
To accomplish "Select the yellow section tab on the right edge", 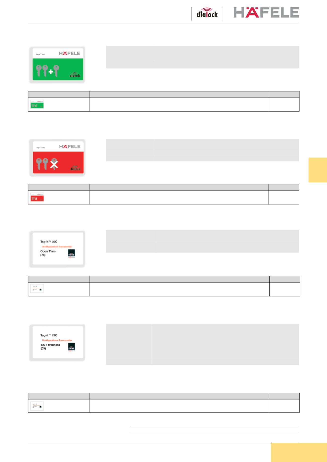I will coord(318,170).
